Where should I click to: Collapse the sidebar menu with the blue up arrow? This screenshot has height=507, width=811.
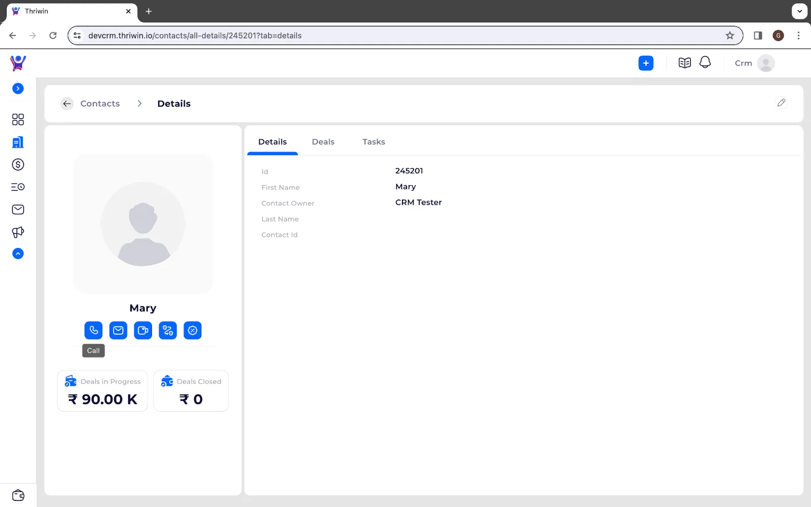point(18,253)
